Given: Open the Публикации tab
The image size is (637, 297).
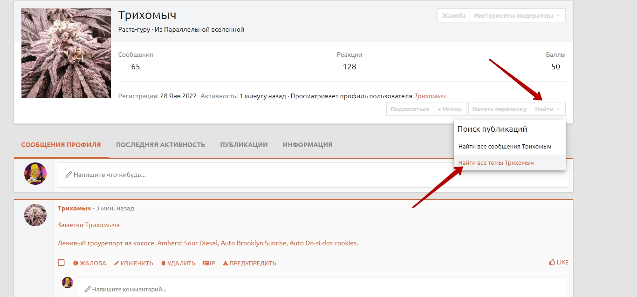Looking at the screenshot, I should click(x=244, y=145).
